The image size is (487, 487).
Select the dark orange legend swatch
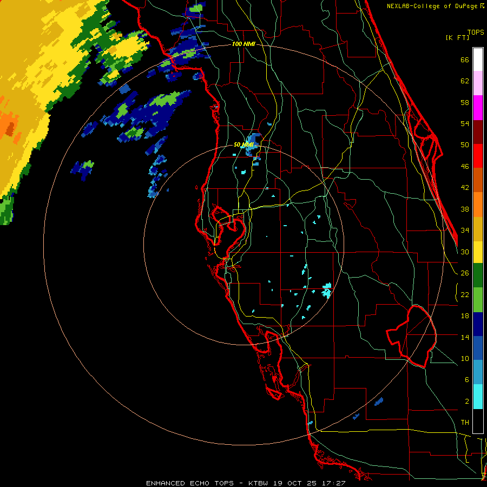tap(478, 180)
